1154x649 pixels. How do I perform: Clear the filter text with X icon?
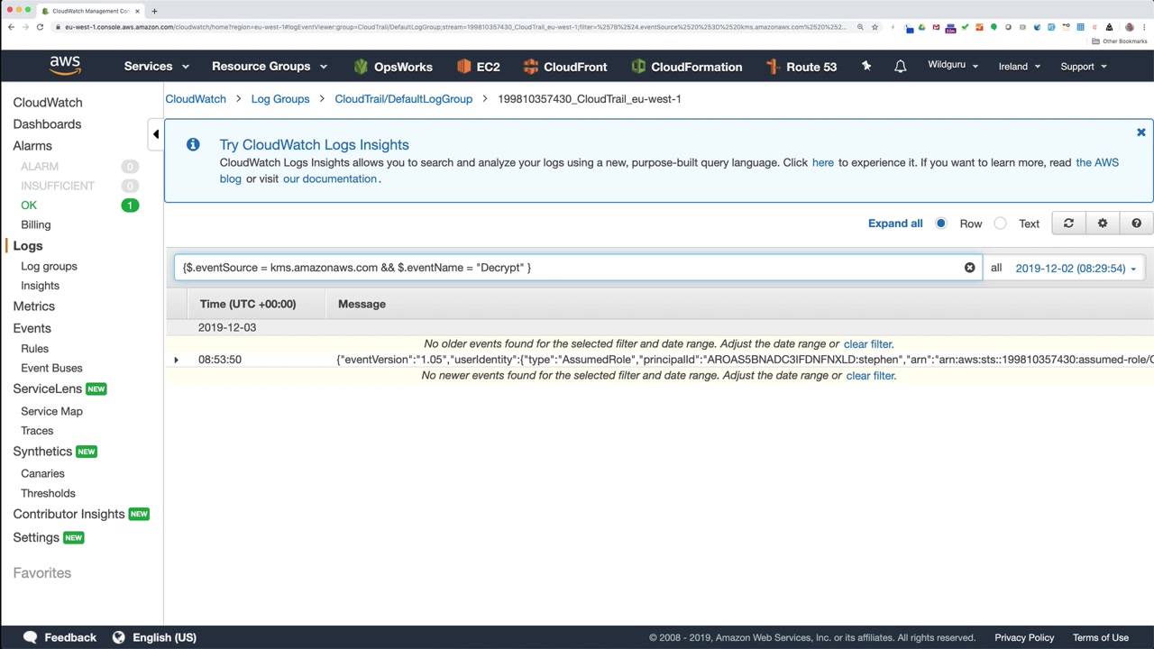tap(969, 268)
